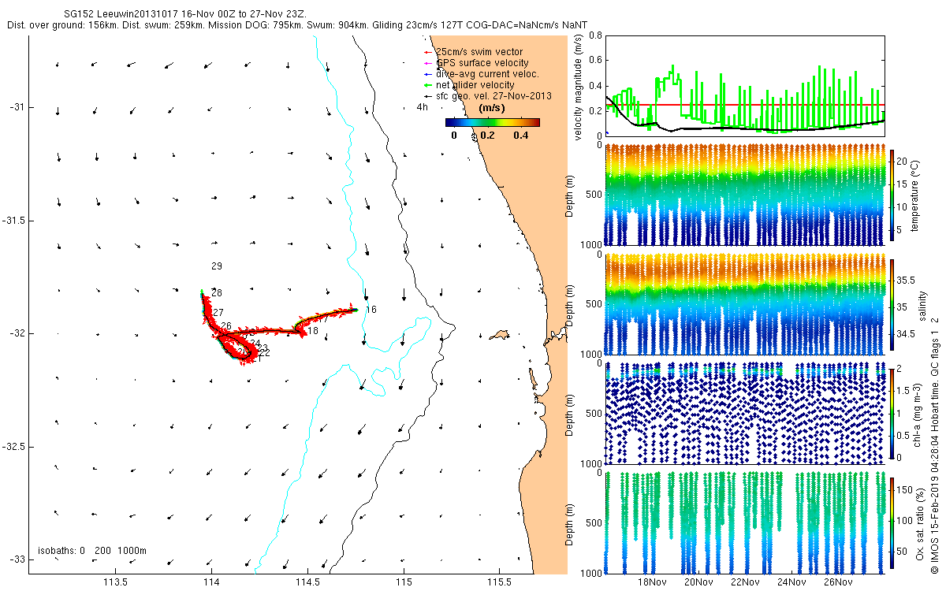The width and height of the screenshot is (946, 591).
Task: Click the chl-a depth profile panel
Action: click(745, 414)
